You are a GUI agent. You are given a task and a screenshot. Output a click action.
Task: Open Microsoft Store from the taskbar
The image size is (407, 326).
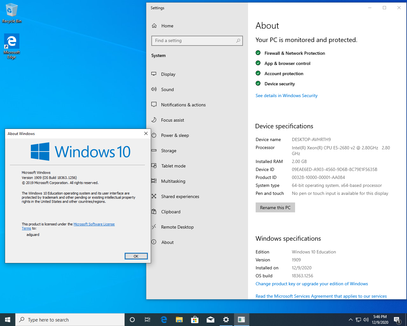pos(195,320)
